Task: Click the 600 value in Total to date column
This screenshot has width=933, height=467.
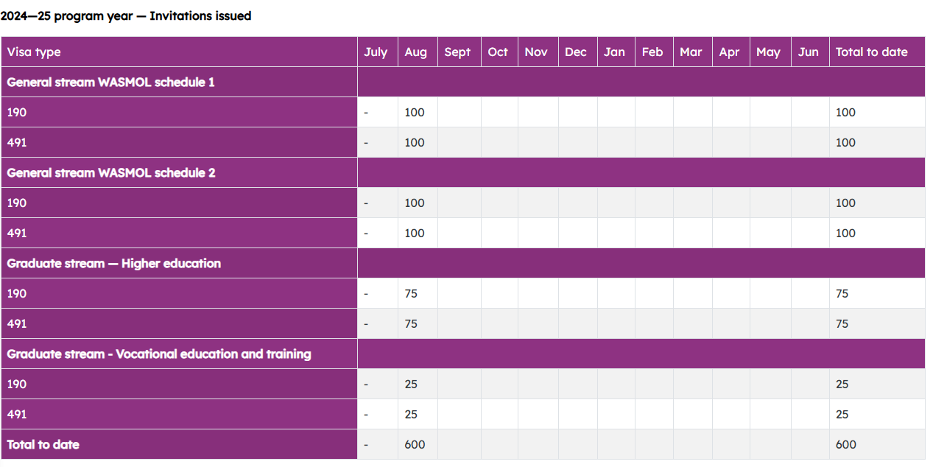Action: (845, 445)
